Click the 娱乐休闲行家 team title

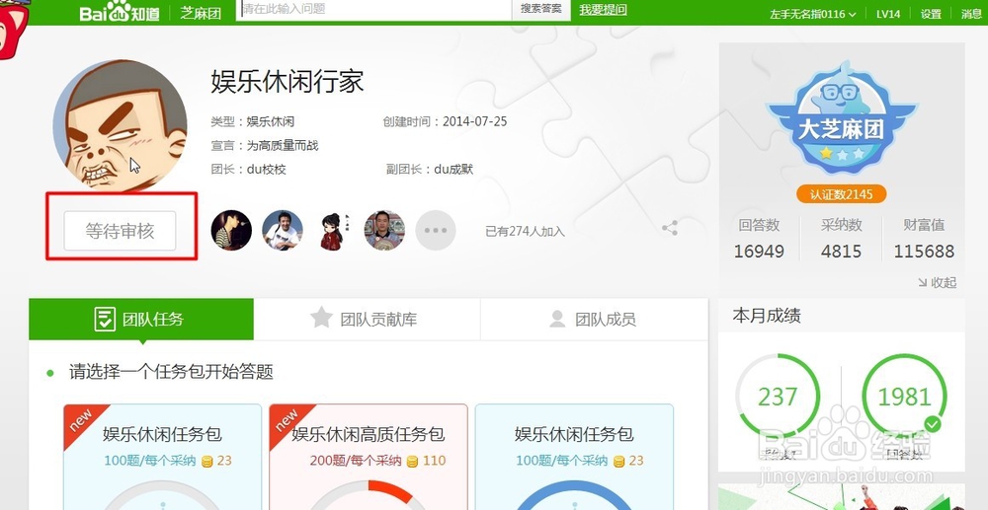point(288,81)
